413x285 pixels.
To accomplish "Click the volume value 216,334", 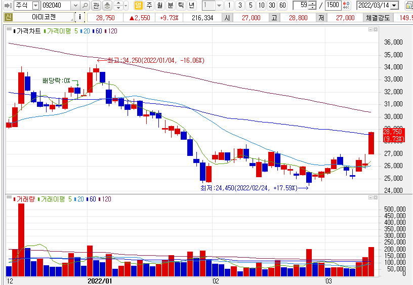I will click(x=202, y=18).
